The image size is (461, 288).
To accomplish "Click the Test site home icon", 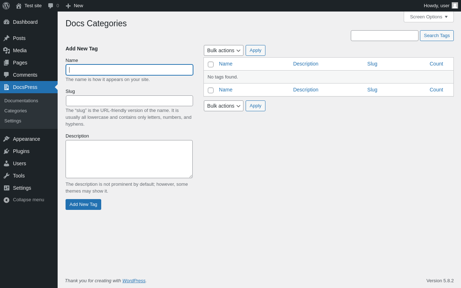I will coord(19,6).
